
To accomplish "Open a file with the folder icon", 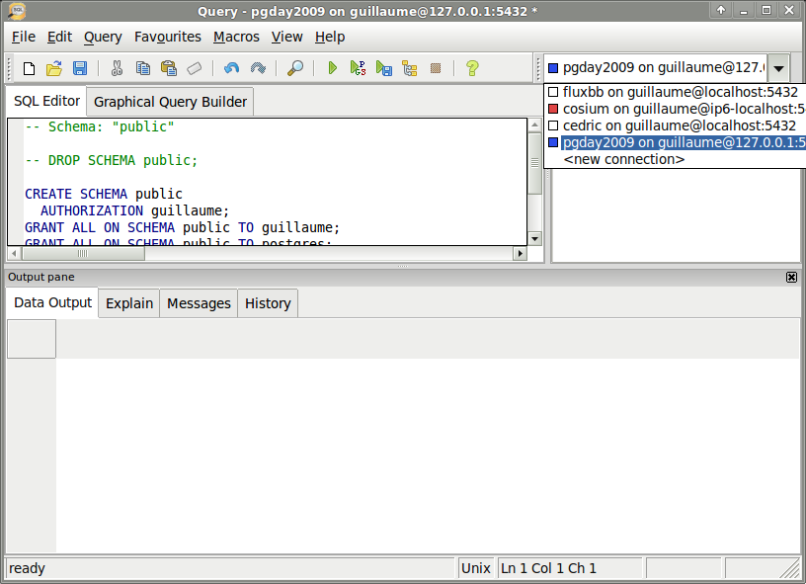I will (54, 68).
